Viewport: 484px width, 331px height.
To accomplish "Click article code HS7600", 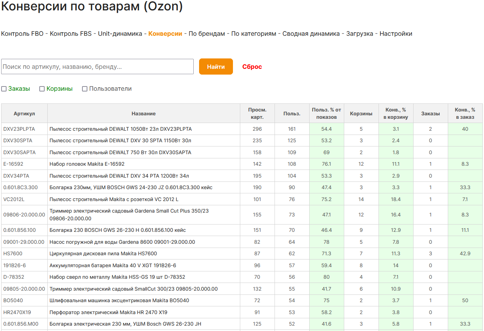I will 13,254.
